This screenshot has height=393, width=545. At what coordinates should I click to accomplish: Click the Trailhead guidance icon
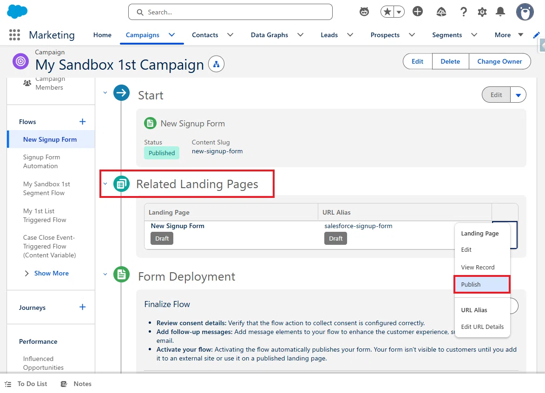point(441,12)
